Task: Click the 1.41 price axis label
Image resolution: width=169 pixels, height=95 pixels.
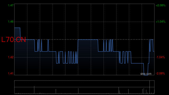Action: pos(11,73)
